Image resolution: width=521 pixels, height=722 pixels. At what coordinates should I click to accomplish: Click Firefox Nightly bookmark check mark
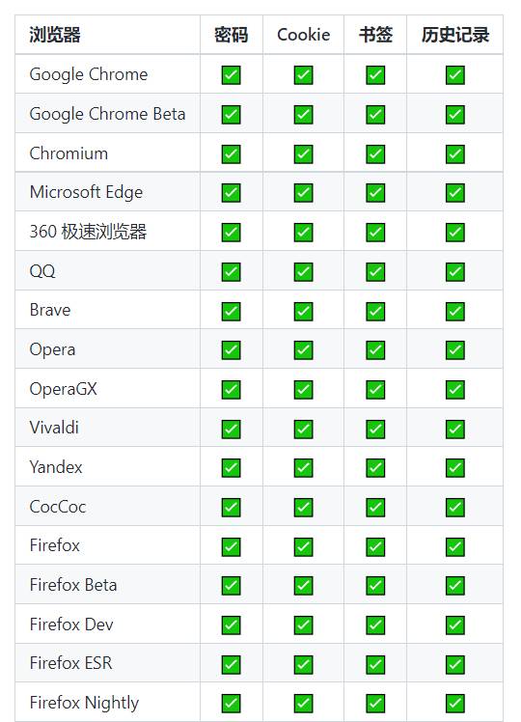(x=375, y=704)
